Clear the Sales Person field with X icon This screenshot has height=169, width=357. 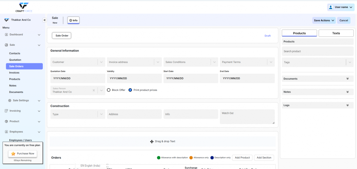94,91
